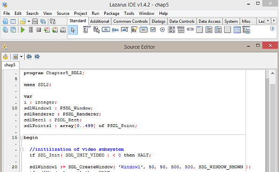Click the New Unit toolbar icon
This screenshot has width=279, height=172.
click(5, 21)
